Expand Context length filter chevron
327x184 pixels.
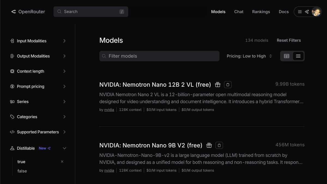point(64,71)
